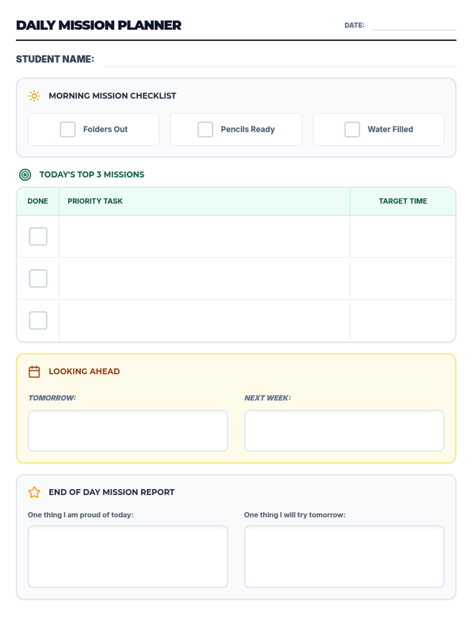Image resolution: width=472 pixels, height=630 pixels.
Task: Tick the Pencils Ready checkbox
Action: point(205,130)
